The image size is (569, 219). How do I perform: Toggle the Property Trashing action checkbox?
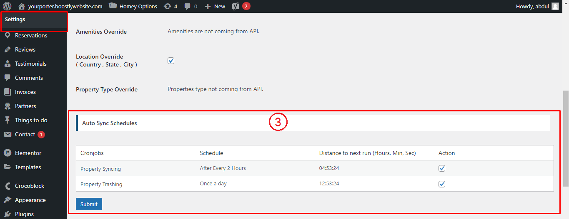coord(442,184)
